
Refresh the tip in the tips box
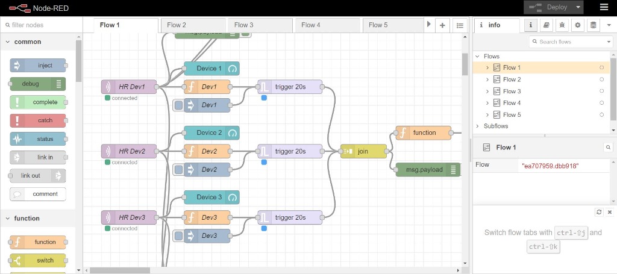[x=599, y=212]
